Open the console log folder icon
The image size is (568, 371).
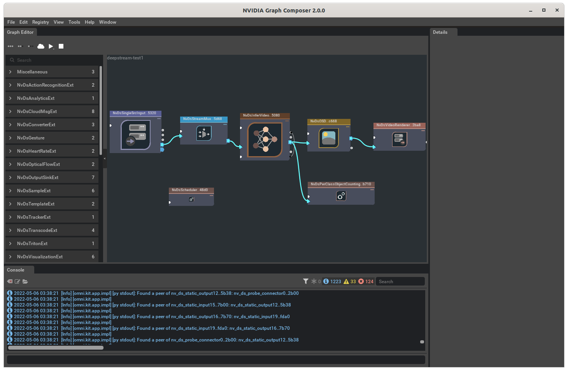[25, 282]
